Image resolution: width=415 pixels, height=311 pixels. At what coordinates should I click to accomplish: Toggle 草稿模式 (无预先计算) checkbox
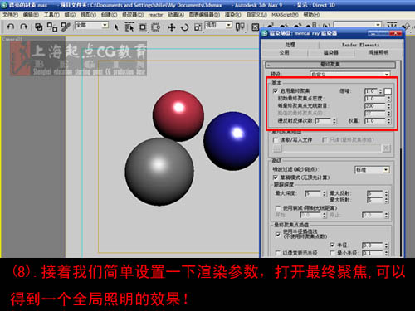tap(276, 177)
